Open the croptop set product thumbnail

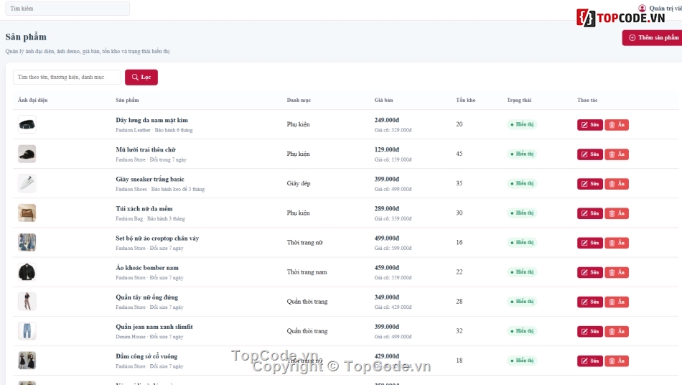(x=27, y=243)
